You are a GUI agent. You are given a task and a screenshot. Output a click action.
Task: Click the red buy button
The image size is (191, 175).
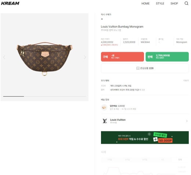[x=122, y=57]
